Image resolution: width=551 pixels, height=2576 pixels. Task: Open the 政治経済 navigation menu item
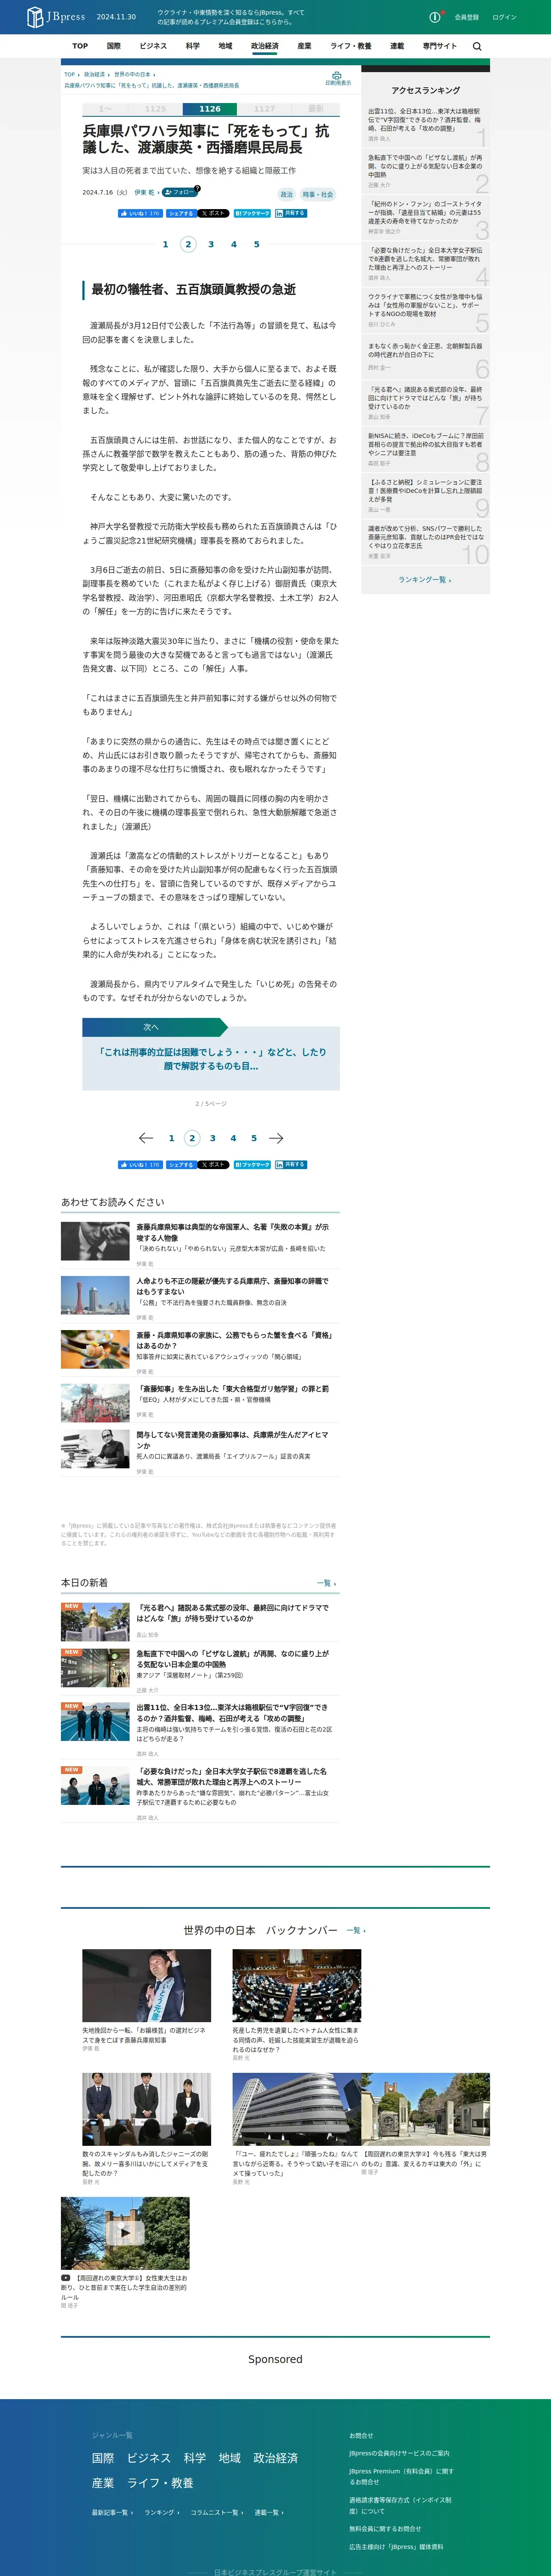pyautogui.click(x=265, y=46)
